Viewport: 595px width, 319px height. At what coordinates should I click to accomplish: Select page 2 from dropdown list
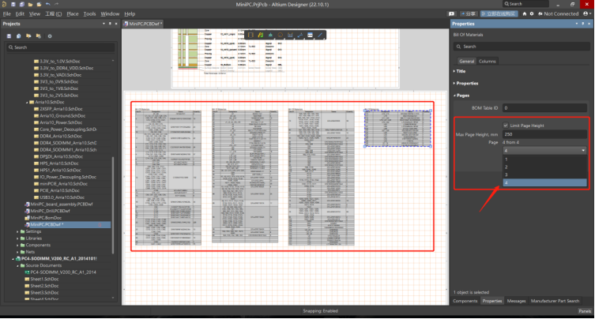pos(507,167)
